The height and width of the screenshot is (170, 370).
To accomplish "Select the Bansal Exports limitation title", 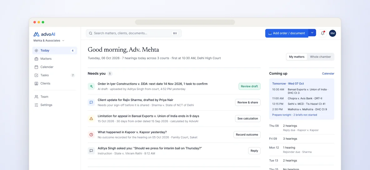I will [x=148, y=116].
